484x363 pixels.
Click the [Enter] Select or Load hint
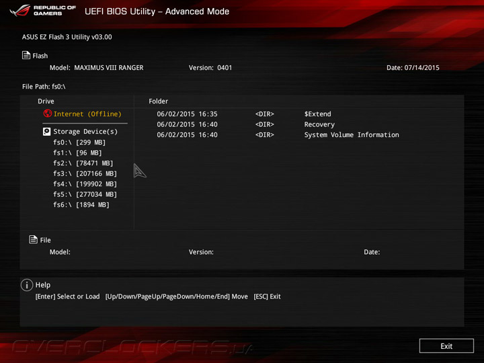(x=68, y=296)
